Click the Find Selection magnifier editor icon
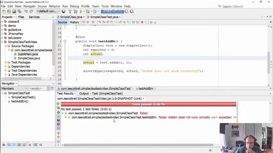 coord(100,22)
